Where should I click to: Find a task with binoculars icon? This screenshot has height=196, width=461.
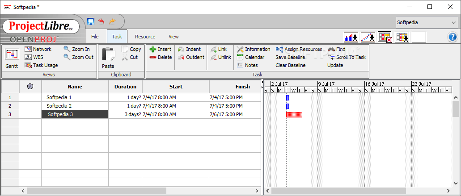337,49
